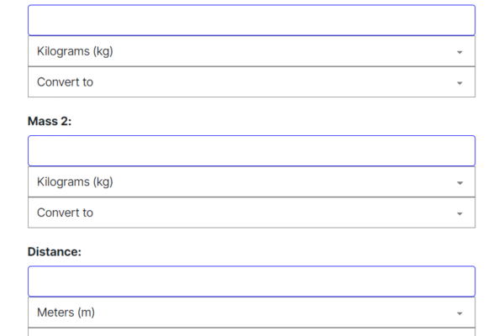Click the "Distance:" field label
504x336 pixels.
[x=55, y=251]
